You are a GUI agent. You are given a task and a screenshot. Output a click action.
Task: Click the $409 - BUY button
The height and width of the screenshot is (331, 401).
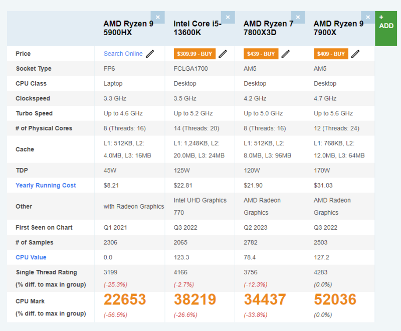click(x=331, y=54)
